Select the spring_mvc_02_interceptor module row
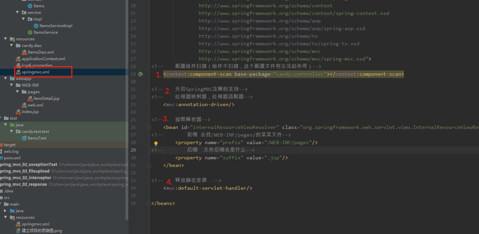The width and height of the screenshot is (479, 234). [64, 178]
